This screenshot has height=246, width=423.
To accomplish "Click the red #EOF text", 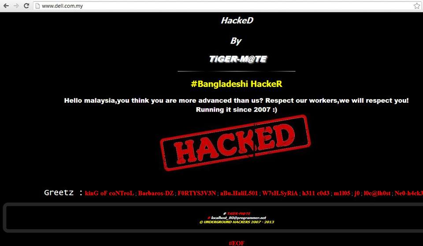I will pyautogui.click(x=237, y=243).
